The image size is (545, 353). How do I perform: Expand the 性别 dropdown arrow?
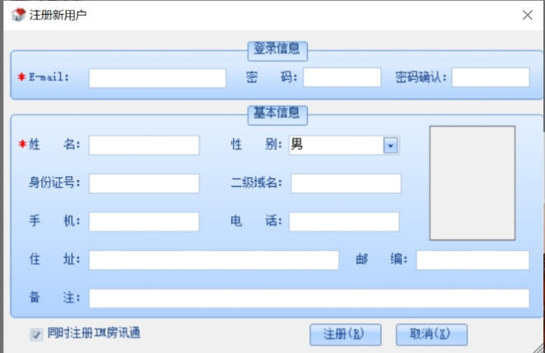click(390, 146)
